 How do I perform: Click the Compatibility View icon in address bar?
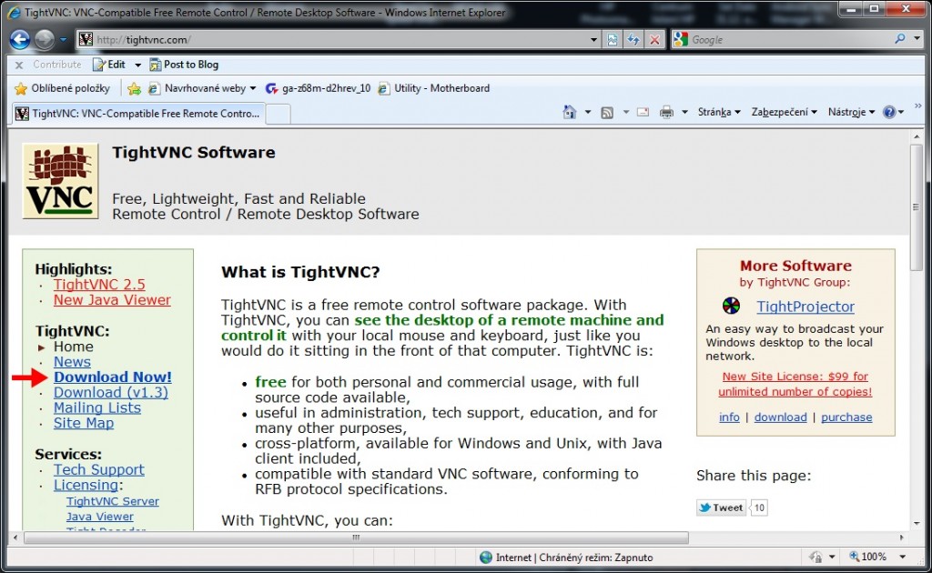pyautogui.click(x=612, y=40)
